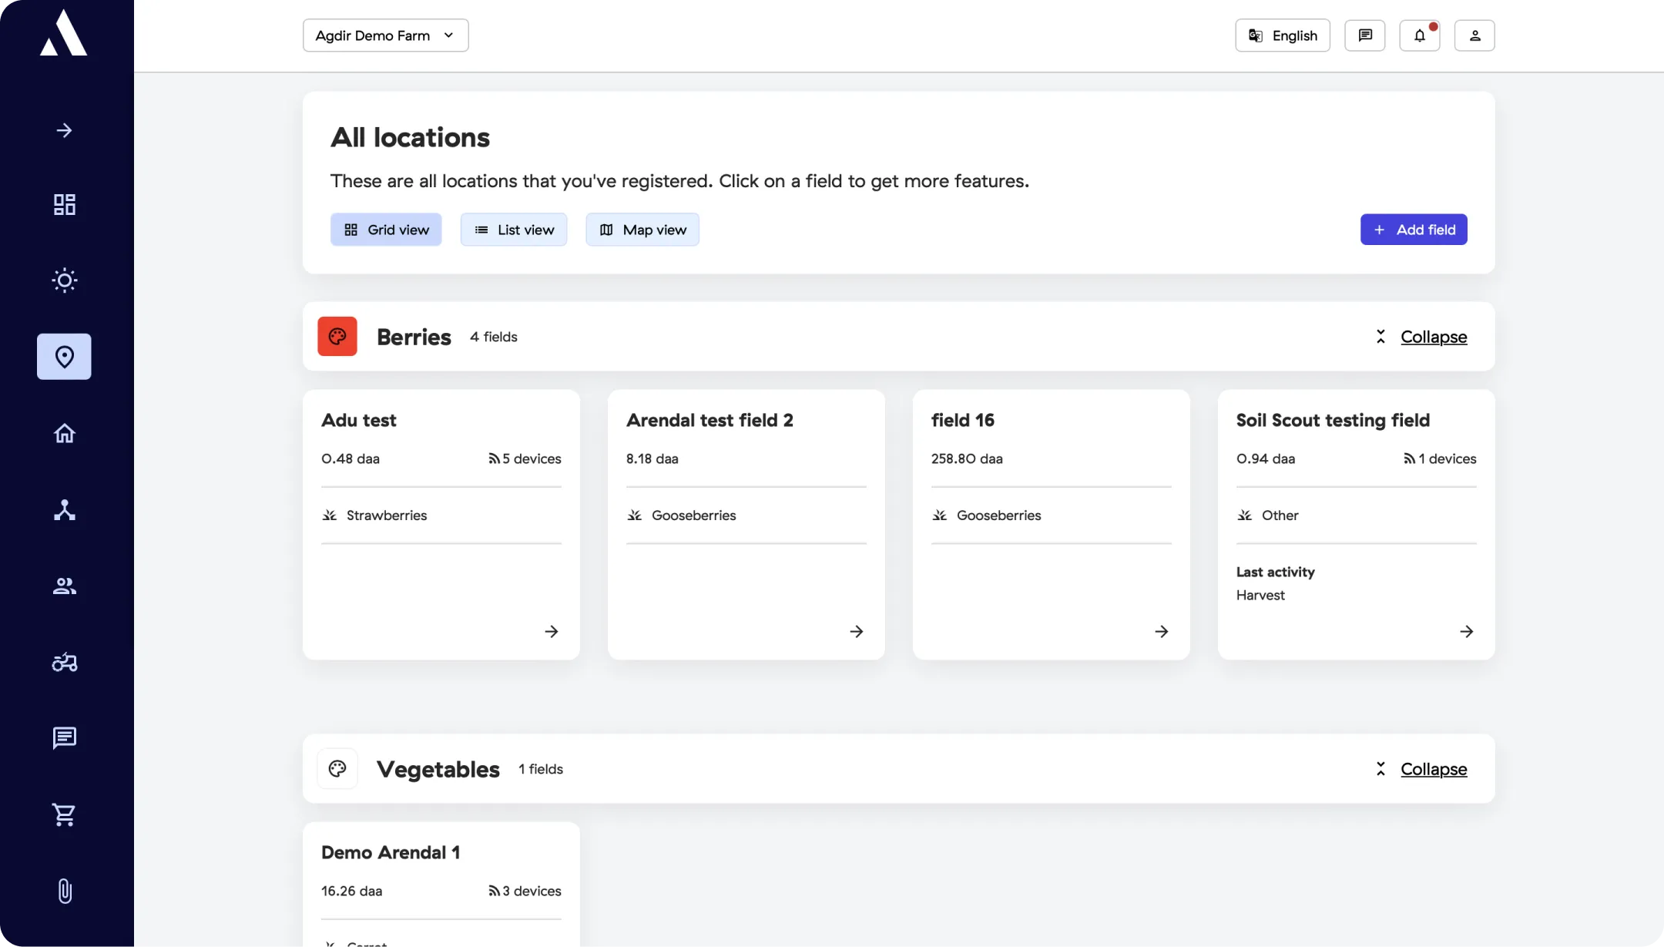Open the user profile icon

pos(1474,35)
